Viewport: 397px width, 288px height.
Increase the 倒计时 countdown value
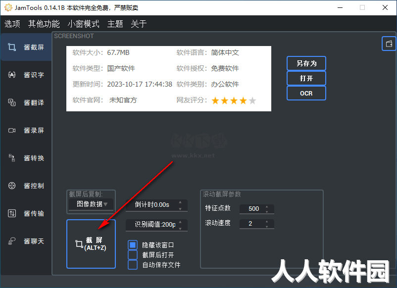pyautogui.click(x=180, y=202)
